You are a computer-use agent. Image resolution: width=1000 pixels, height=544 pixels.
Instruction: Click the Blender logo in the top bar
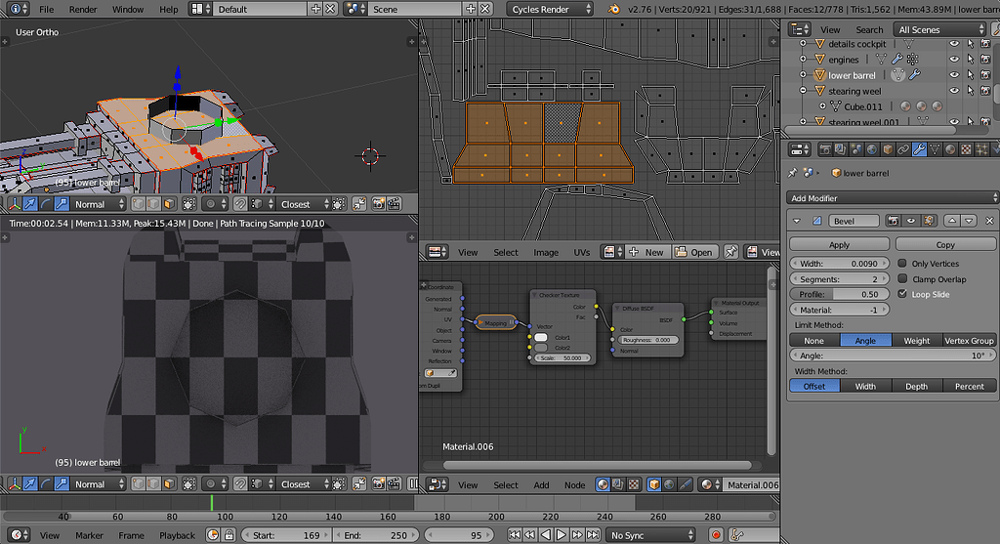(x=613, y=9)
